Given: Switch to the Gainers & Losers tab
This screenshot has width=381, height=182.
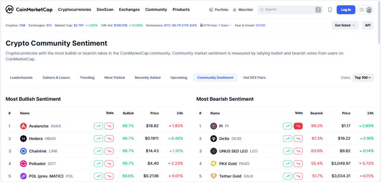Looking at the screenshot, I should (56, 78).
